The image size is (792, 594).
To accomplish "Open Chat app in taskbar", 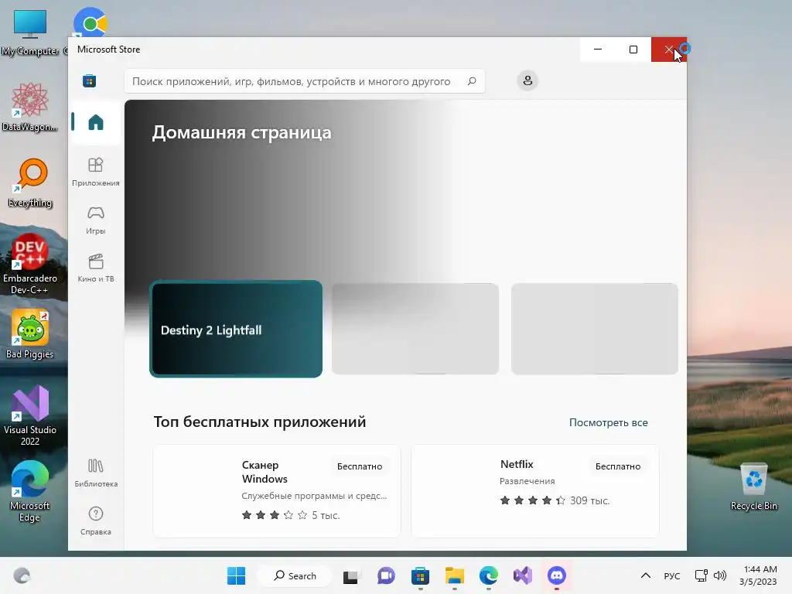I will click(x=386, y=575).
